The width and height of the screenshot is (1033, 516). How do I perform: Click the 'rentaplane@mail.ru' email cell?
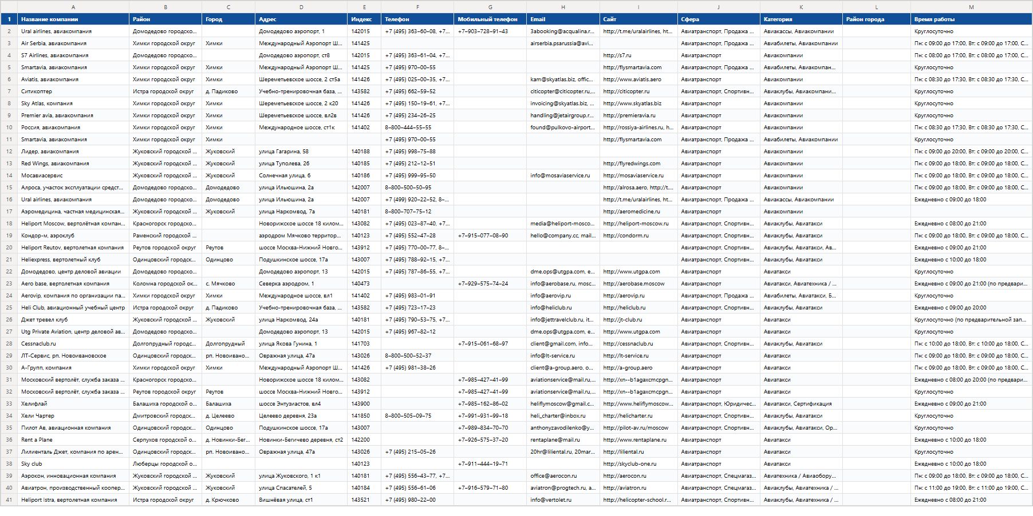563,440
